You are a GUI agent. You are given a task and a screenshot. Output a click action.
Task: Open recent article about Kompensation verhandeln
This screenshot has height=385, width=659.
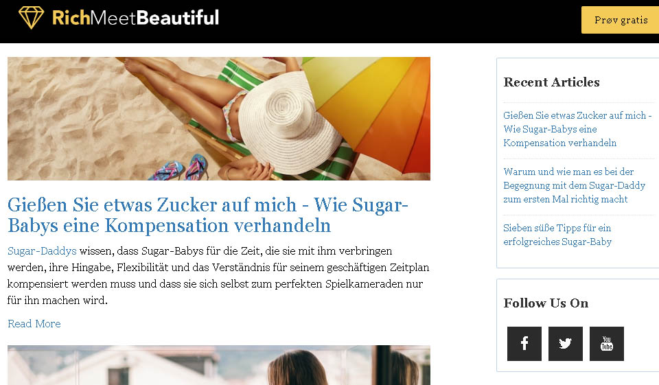(x=577, y=129)
